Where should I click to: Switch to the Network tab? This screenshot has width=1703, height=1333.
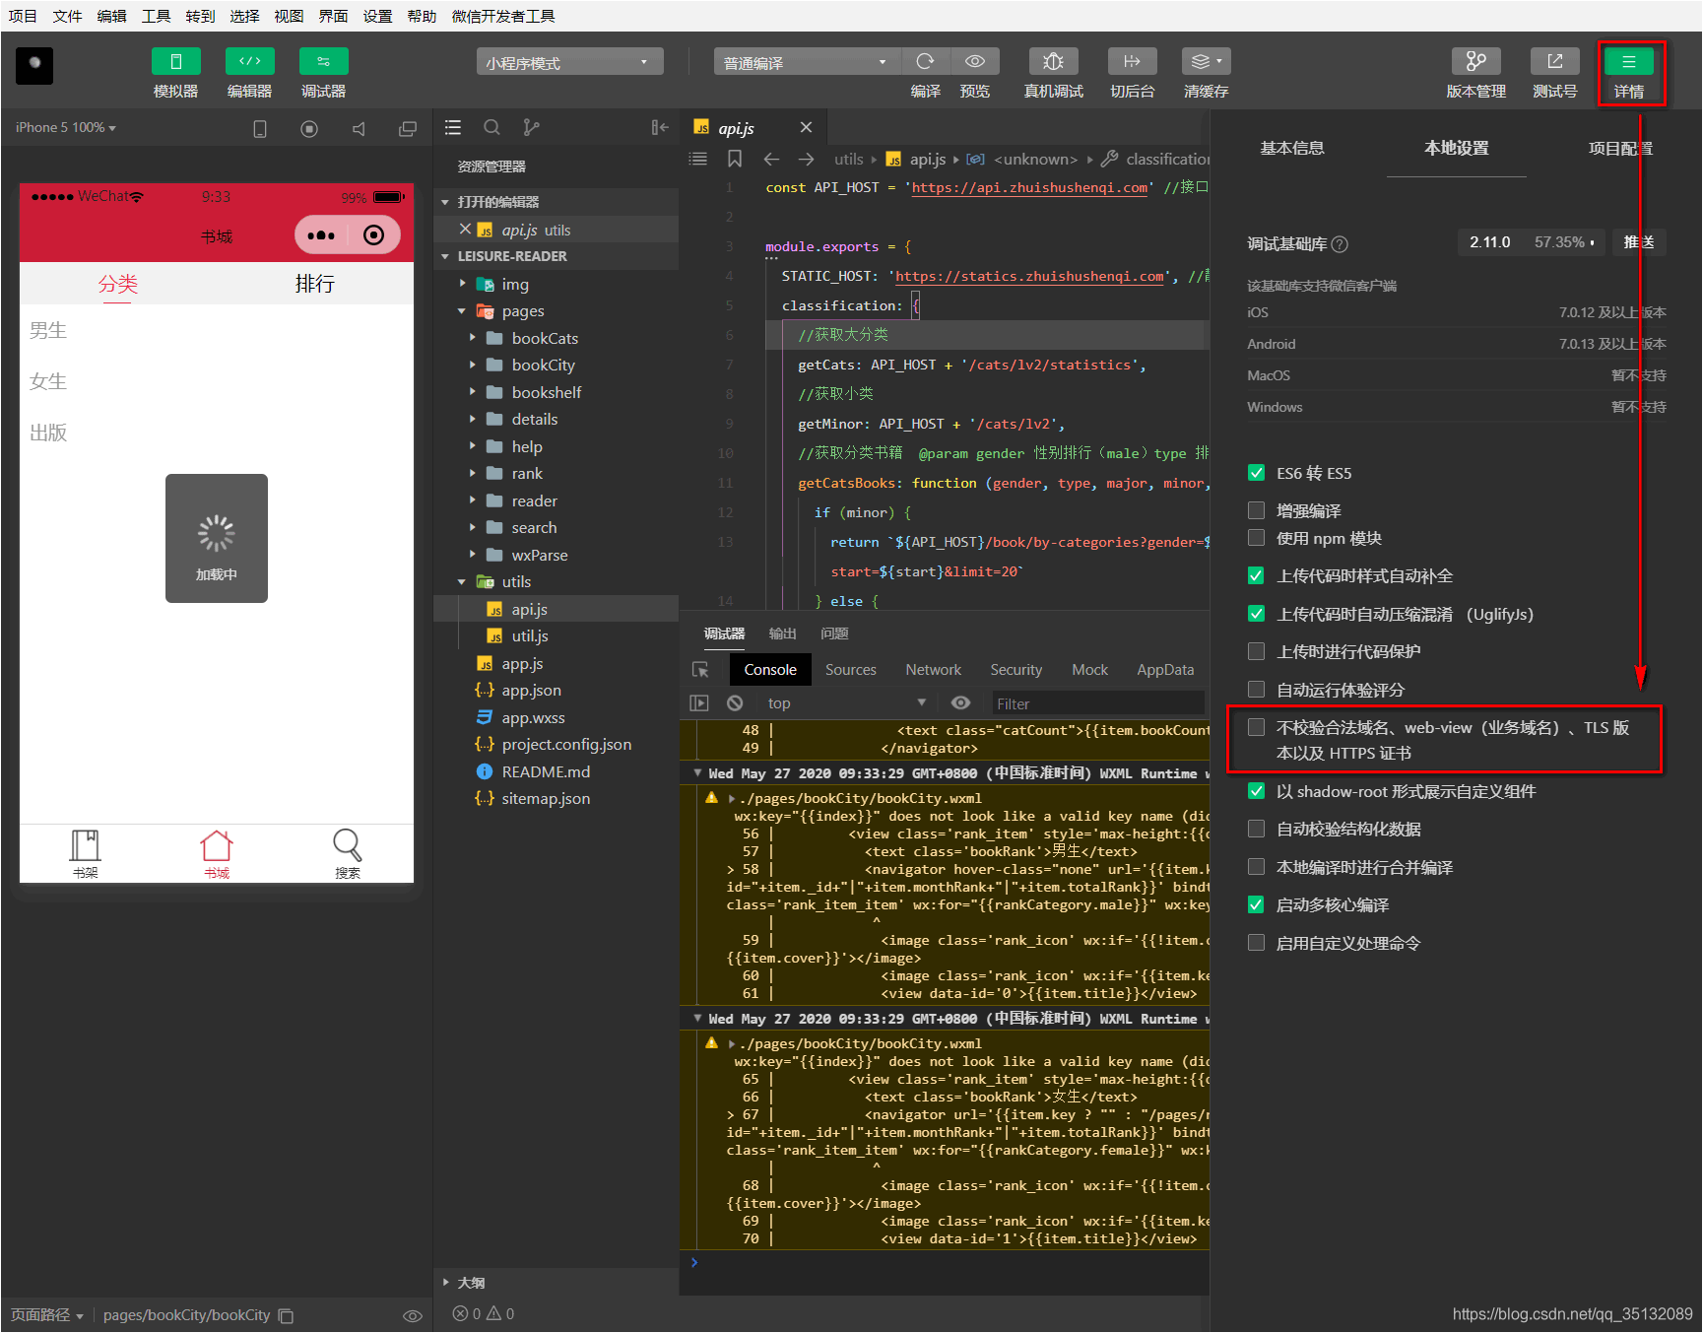coord(933,670)
